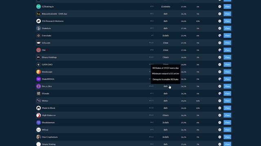Open View for Everstake
Viewport: 261px width, 146px height.
tap(227, 35)
